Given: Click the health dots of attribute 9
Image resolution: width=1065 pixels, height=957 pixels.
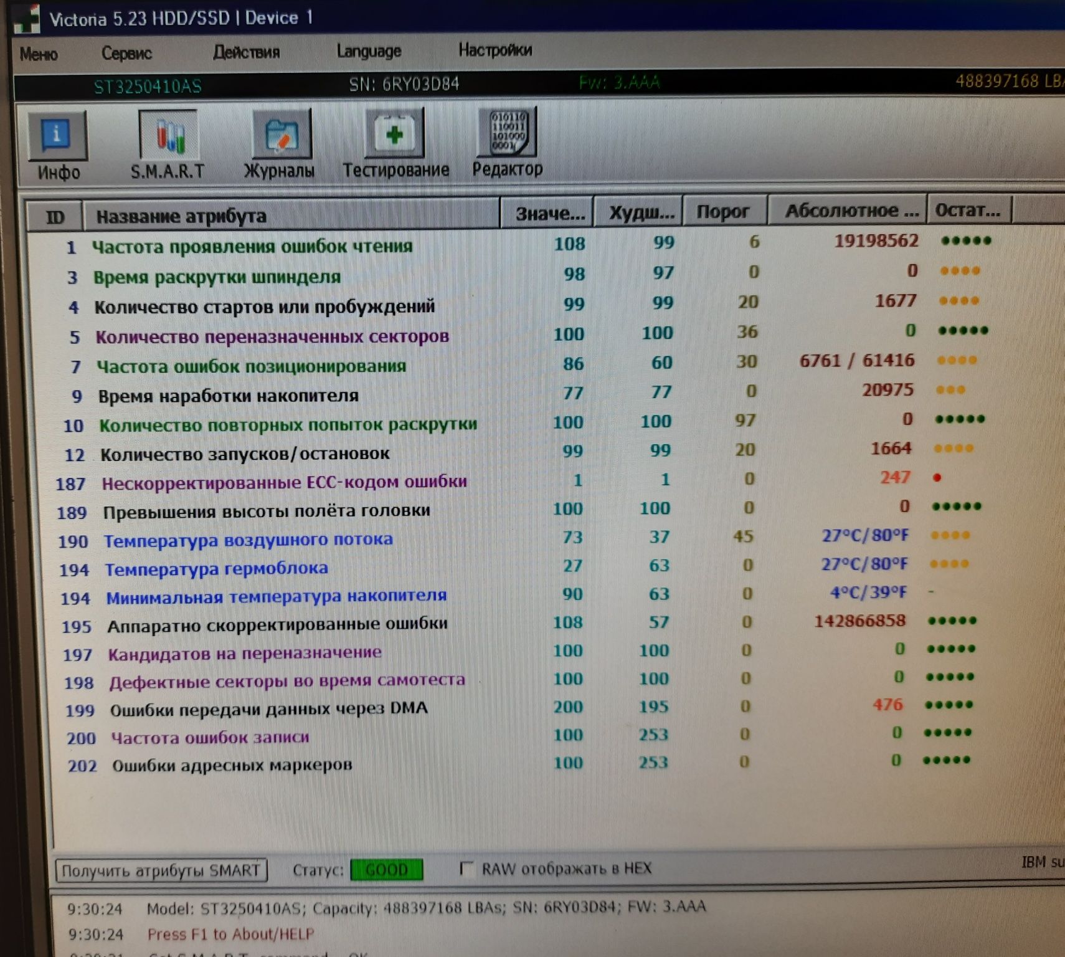Looking at the screenshot, I should 950,390.
